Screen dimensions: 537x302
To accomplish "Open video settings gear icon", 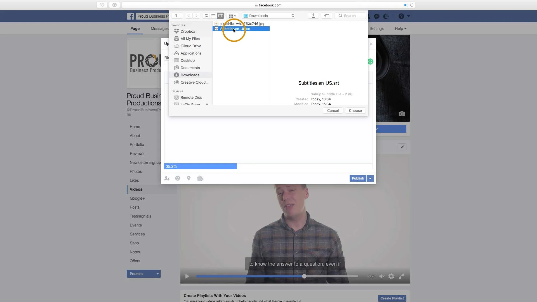I will click(x=391, y=276).
